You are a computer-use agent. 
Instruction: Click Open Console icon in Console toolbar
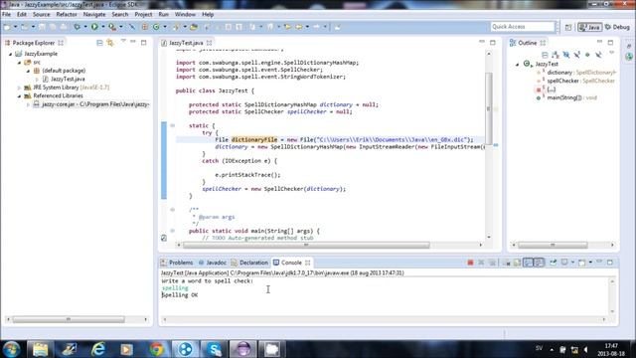581,263
